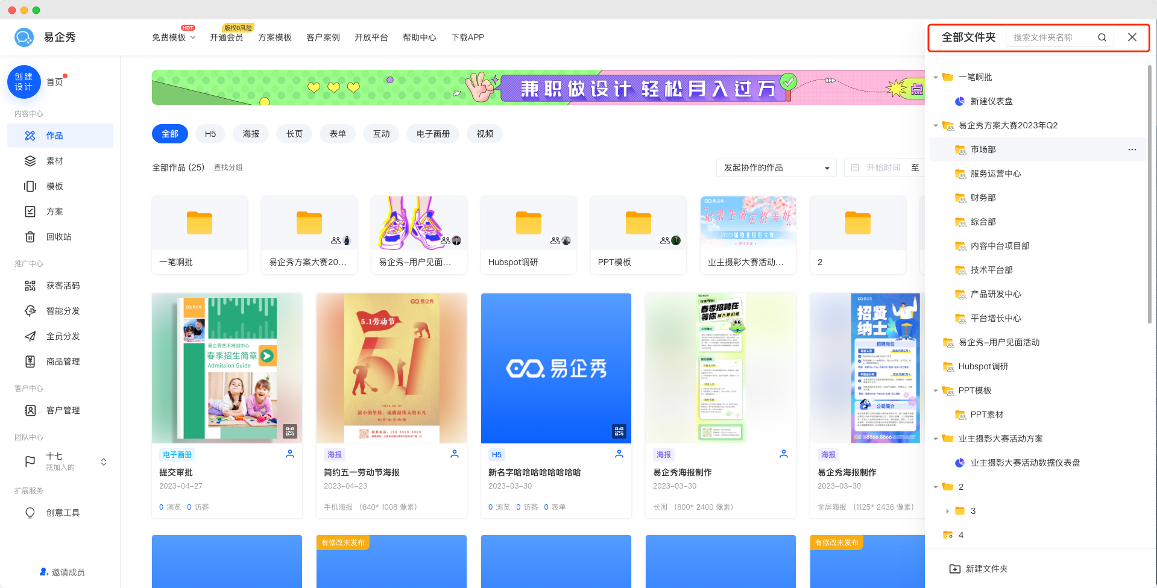Viewport: 1157px width, 588px height.
Task: Select 服务运营中心 folder in tree
Action: pyautogui.click(x=995, y=174)
